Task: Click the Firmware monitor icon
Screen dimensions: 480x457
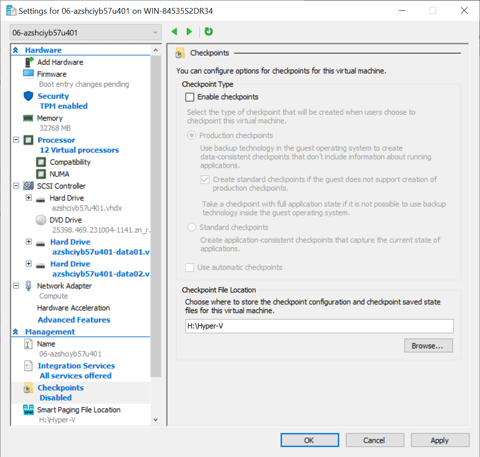Action: click(28, 74)
